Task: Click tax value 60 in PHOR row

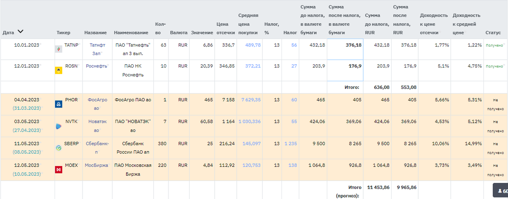Action: click(x=294, y=99)
